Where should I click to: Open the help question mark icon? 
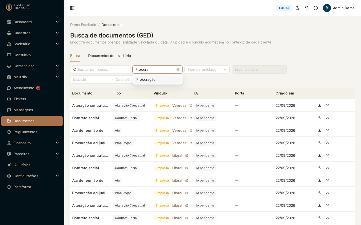(x=316, y=8)
